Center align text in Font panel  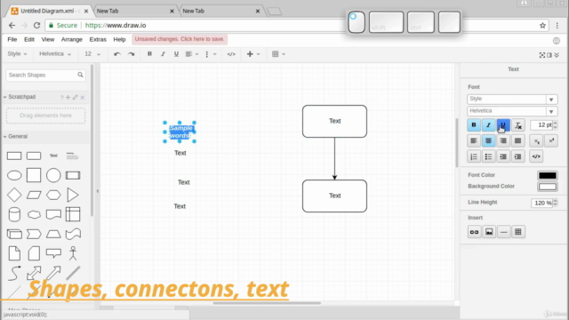pyautogui.click(x=488, y=140)
